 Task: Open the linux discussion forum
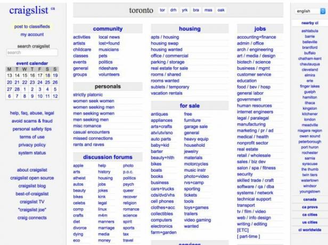[102, 209]
